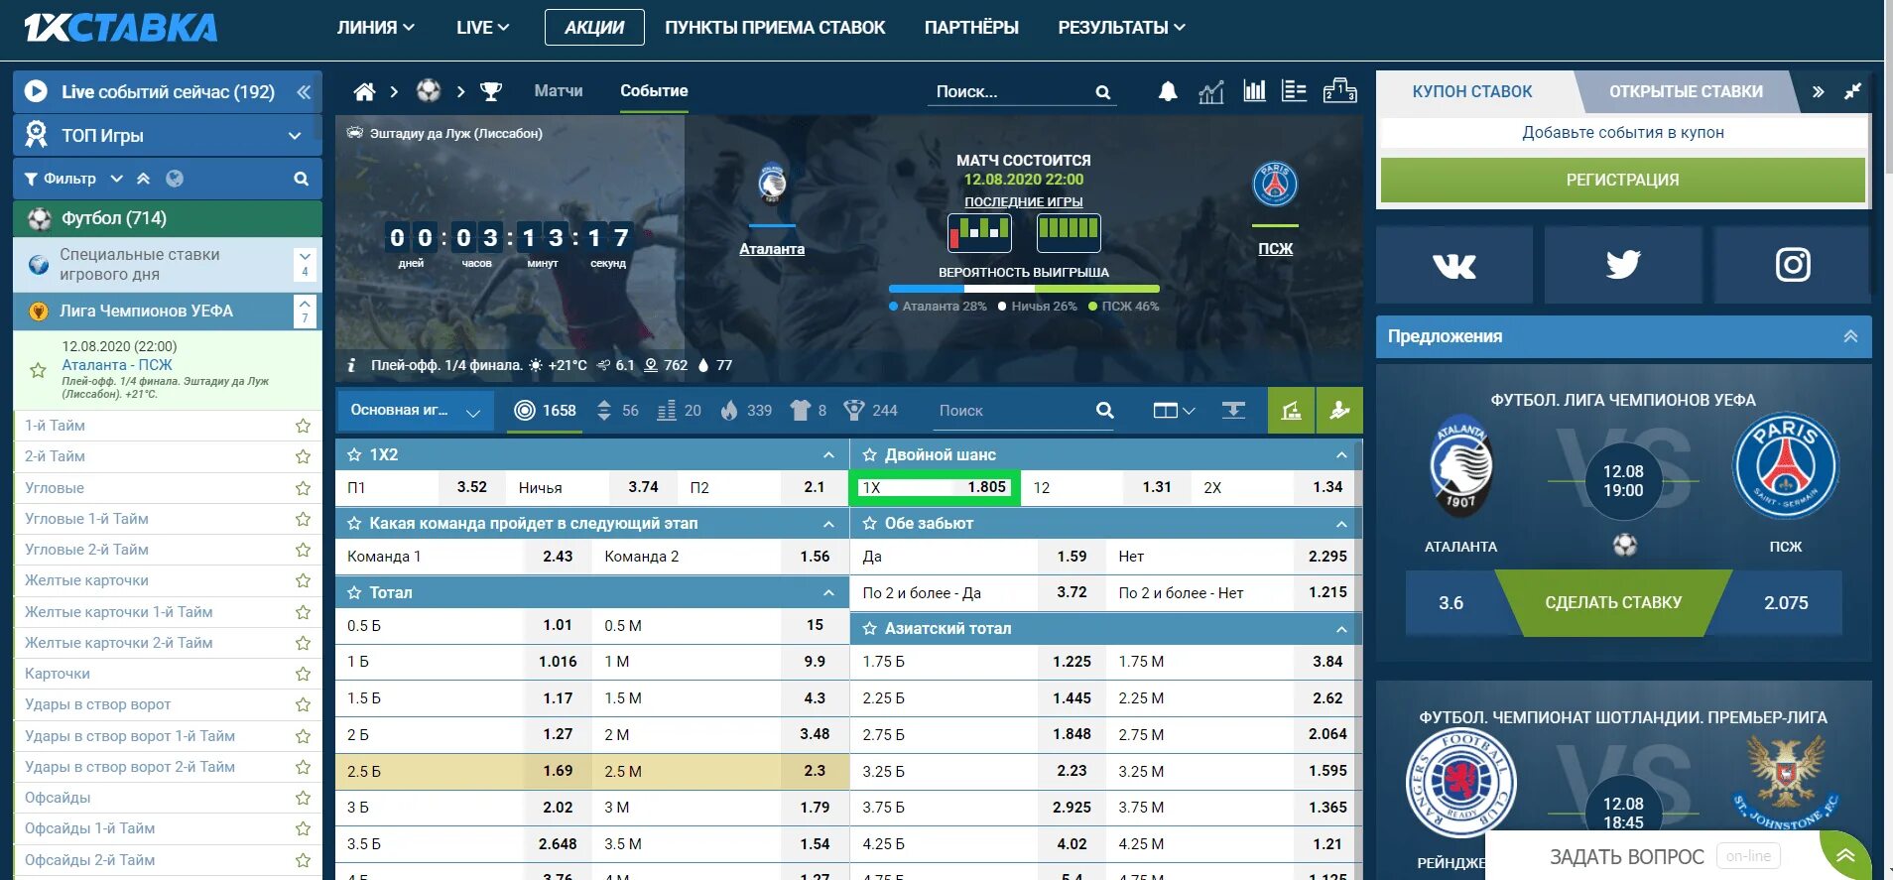The image size is (1893, 880).
Task: Open the lineup list icon
Action: click(1294, 91)
